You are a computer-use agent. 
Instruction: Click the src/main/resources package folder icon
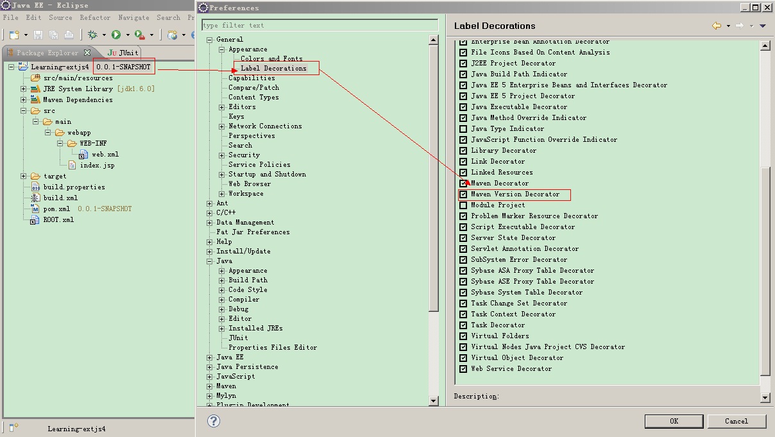36,78
